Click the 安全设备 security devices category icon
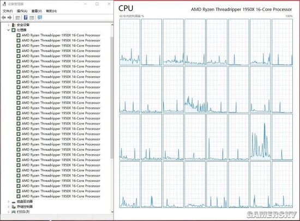Screen dimensions: 300x221 point(14,25)
